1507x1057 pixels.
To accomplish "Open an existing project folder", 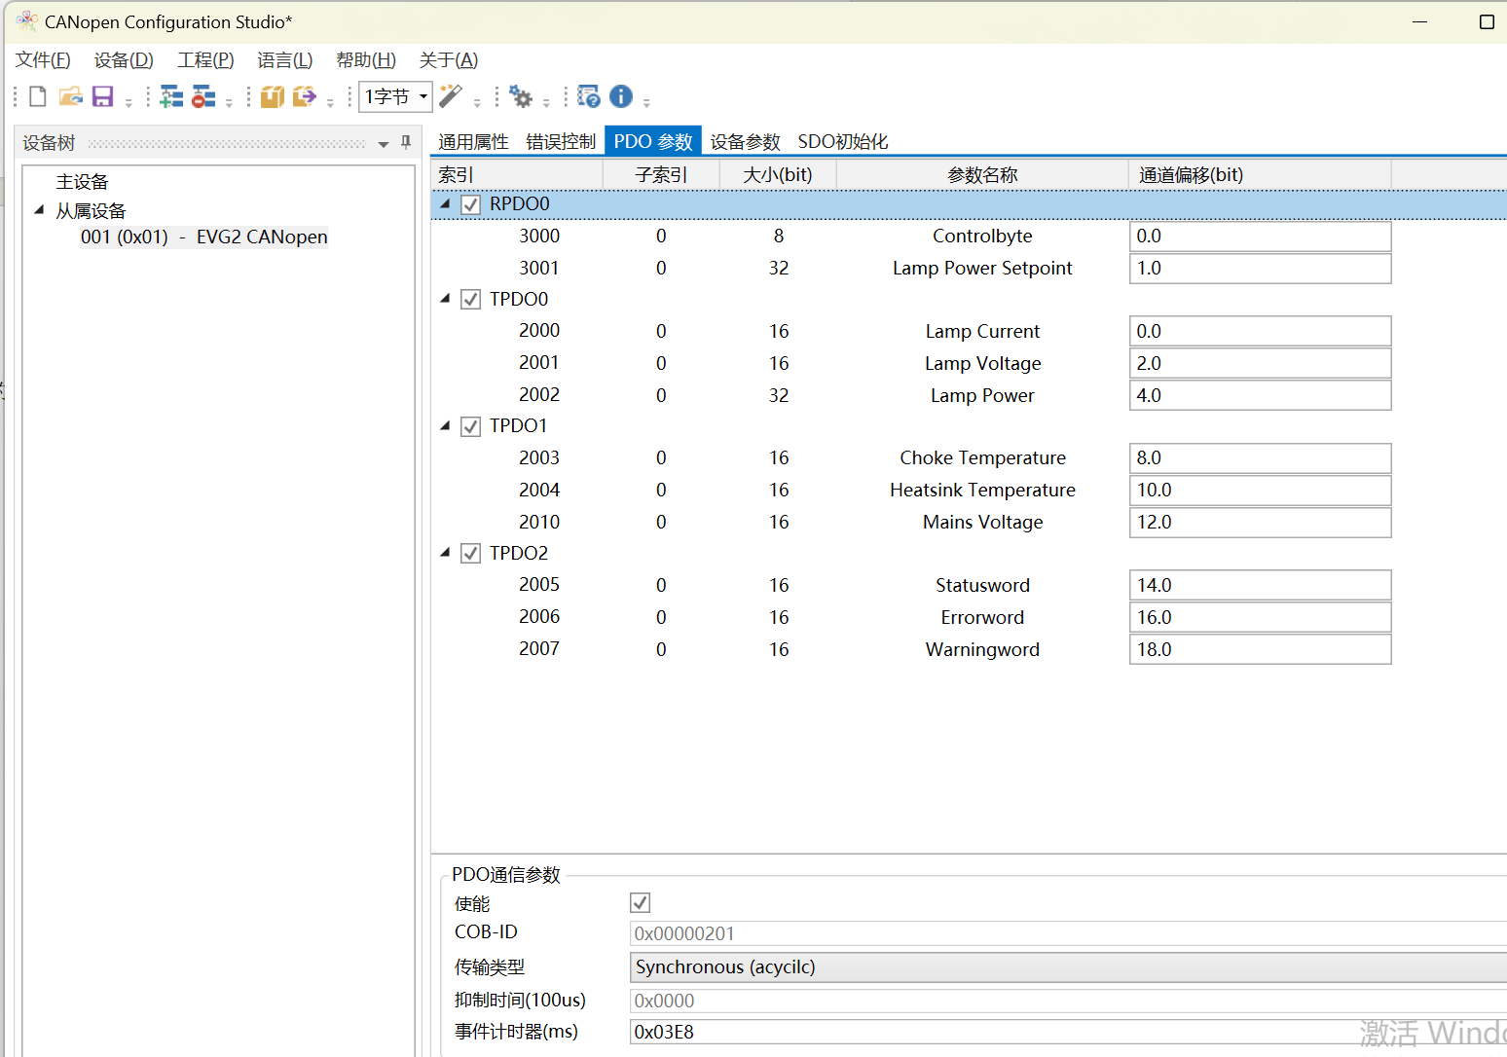I will 70,96.
